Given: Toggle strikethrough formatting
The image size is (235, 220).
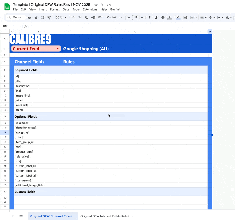Looking at the screenshot, I should (163, 18).
